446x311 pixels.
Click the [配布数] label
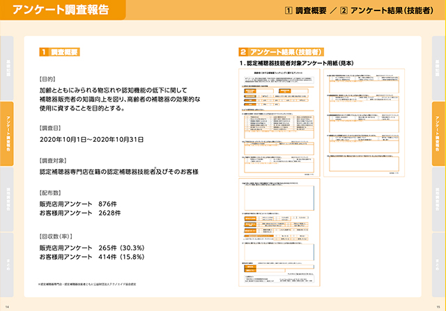pos(50,193)
